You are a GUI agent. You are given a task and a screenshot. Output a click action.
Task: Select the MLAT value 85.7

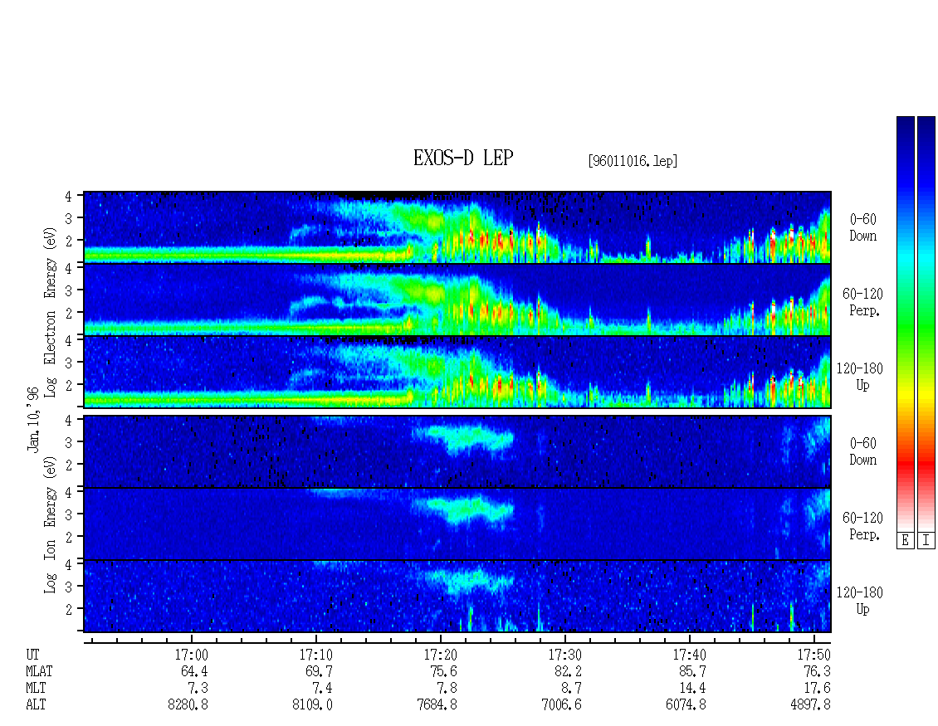point(692,671)
